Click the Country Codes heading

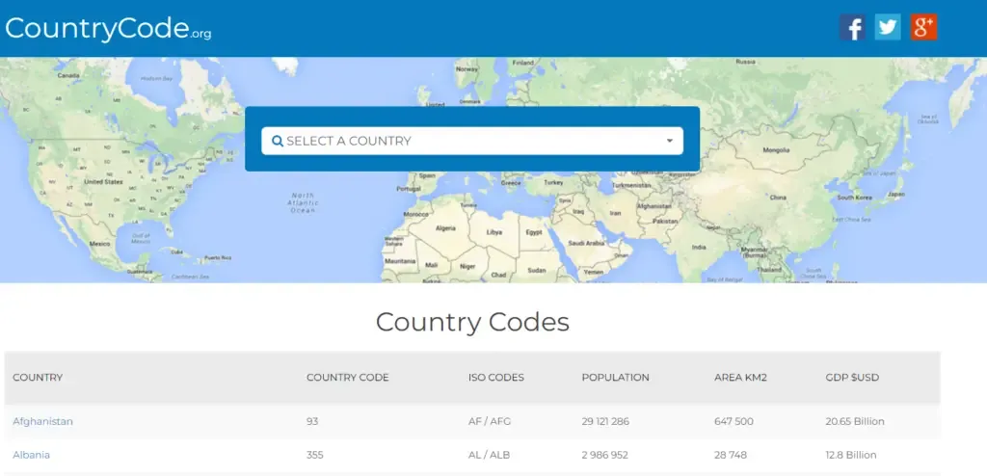click(x=472, y=322)
